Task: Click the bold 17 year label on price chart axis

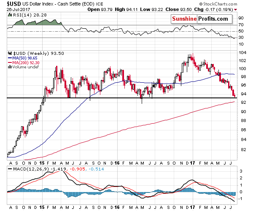Action: [192, 163]
